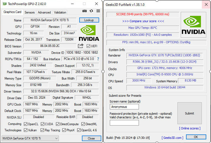Image resolution: width=211 pixels, height=143 pixels.
Task: Toggle the PhysX checkbox
Action: coord(64,130)
